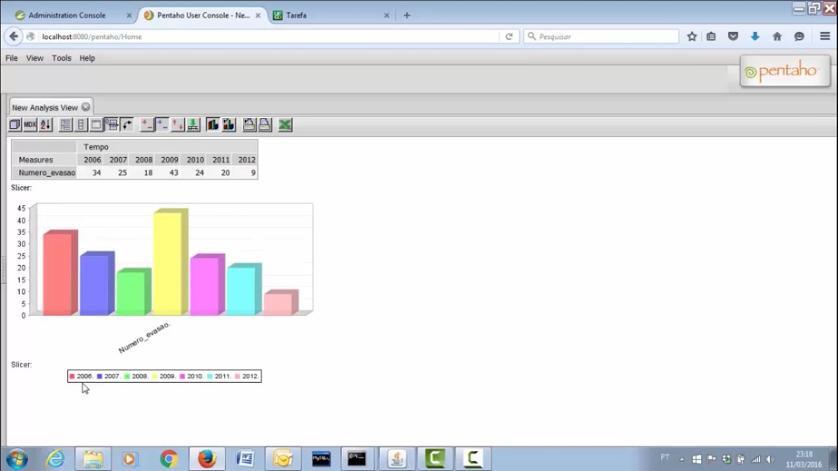This screenshot has width=838, height=471.
Task: Open the print configuration icon
Action: 249,124
